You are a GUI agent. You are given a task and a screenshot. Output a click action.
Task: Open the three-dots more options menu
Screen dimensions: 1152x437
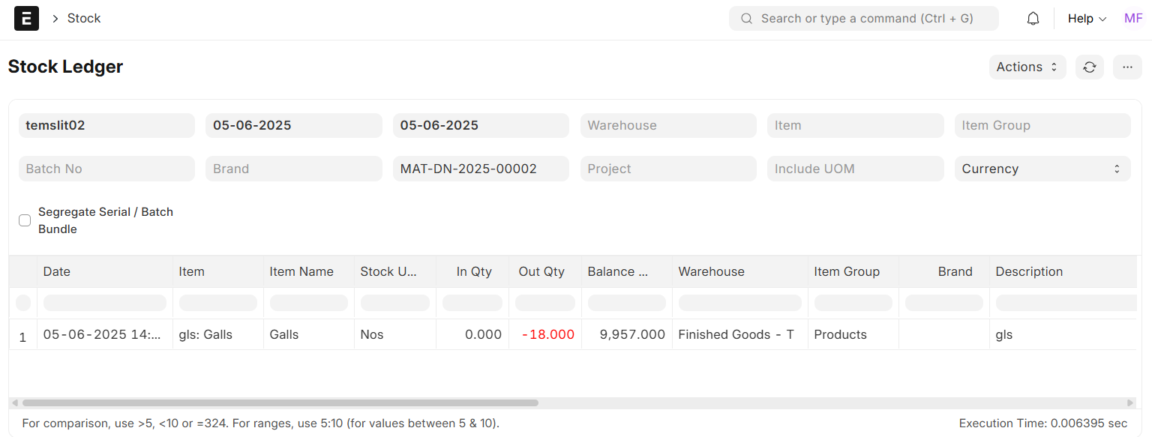click(1126, 67)
